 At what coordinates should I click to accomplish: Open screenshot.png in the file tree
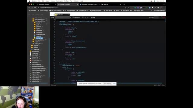click(41, 34)
